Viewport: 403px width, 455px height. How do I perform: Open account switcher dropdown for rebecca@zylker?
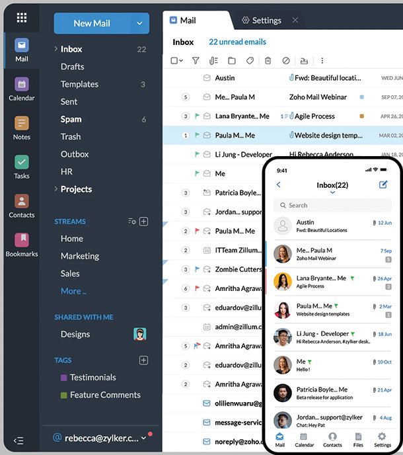[x=143, y=438]
